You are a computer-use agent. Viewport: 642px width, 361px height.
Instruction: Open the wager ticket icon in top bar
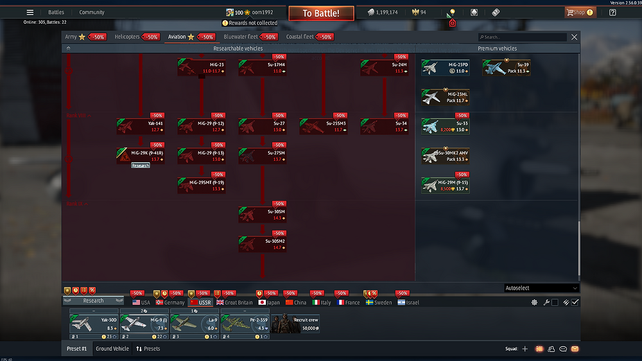point(496,12)
